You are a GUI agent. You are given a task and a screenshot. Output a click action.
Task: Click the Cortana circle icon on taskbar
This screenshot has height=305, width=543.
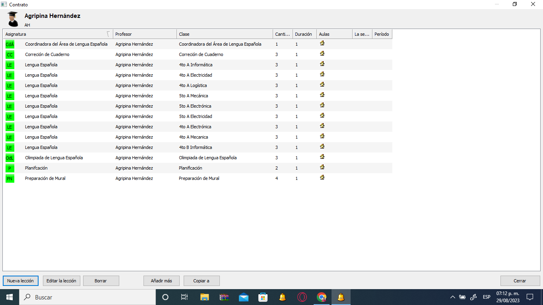165,297
